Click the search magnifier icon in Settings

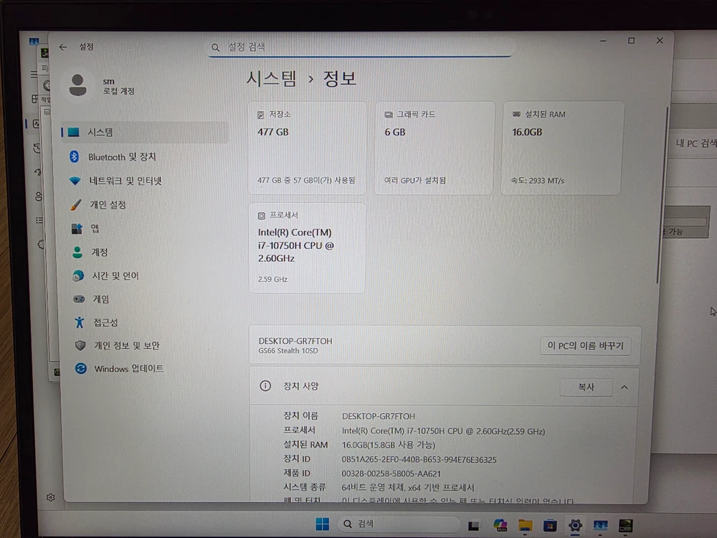coord(215,47)
